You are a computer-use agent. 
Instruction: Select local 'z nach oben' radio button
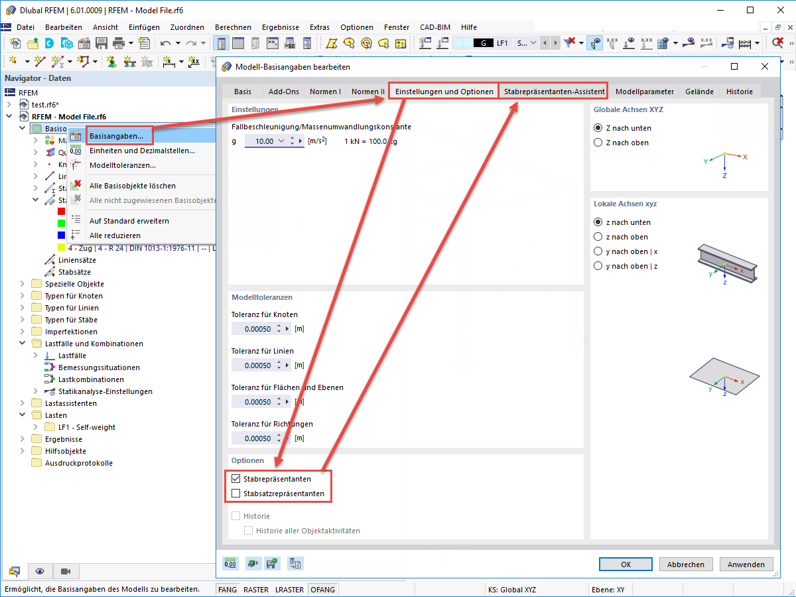598,237
